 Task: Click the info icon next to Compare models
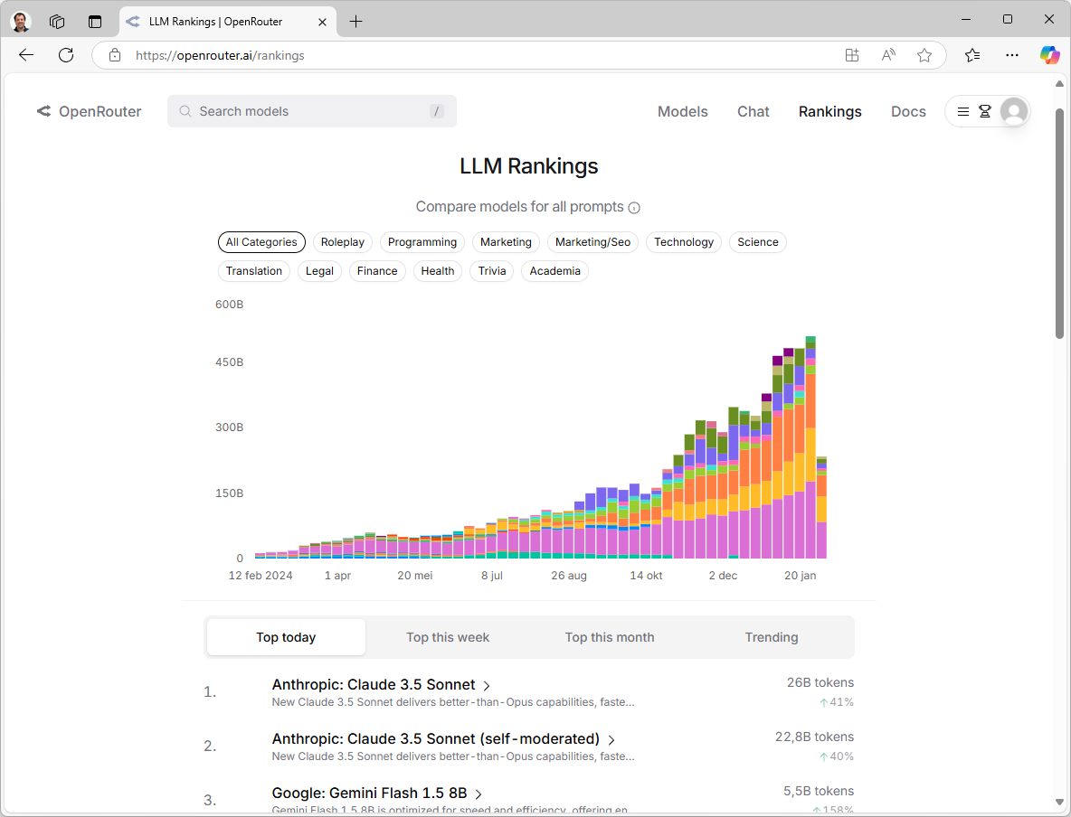point(634,208)
